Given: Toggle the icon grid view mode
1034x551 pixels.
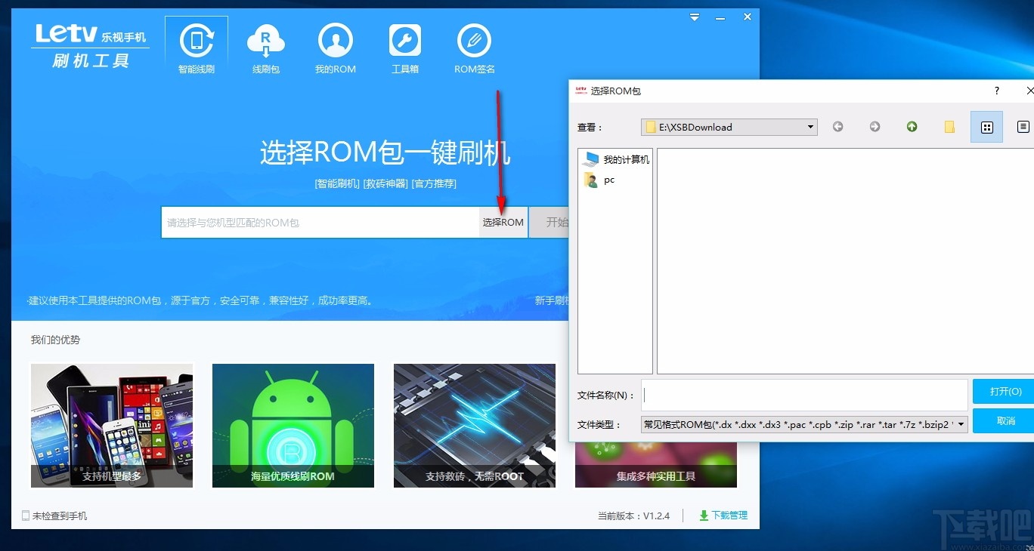Looking at the screenshot, I should click(x=986, y=127).
